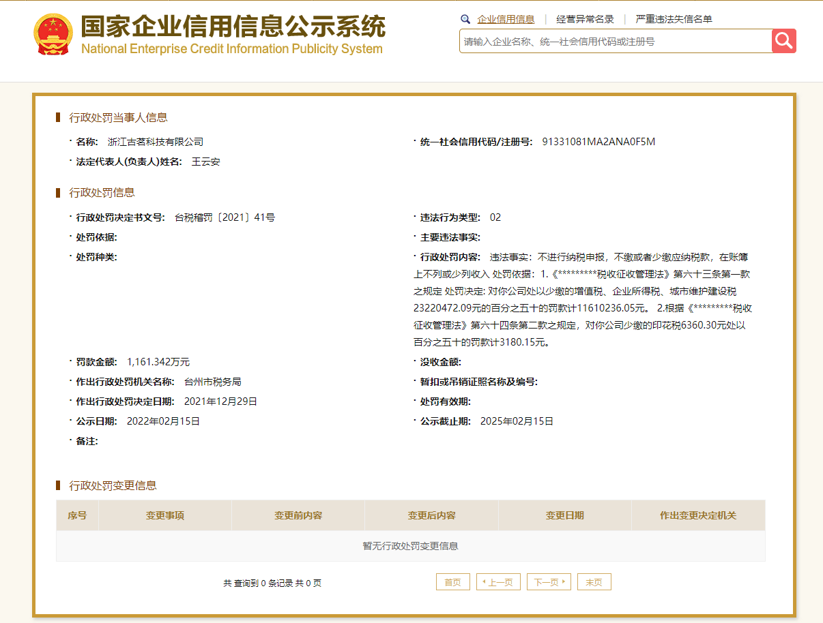Click the 主要违法事实 field label

[x=450, y=237]
